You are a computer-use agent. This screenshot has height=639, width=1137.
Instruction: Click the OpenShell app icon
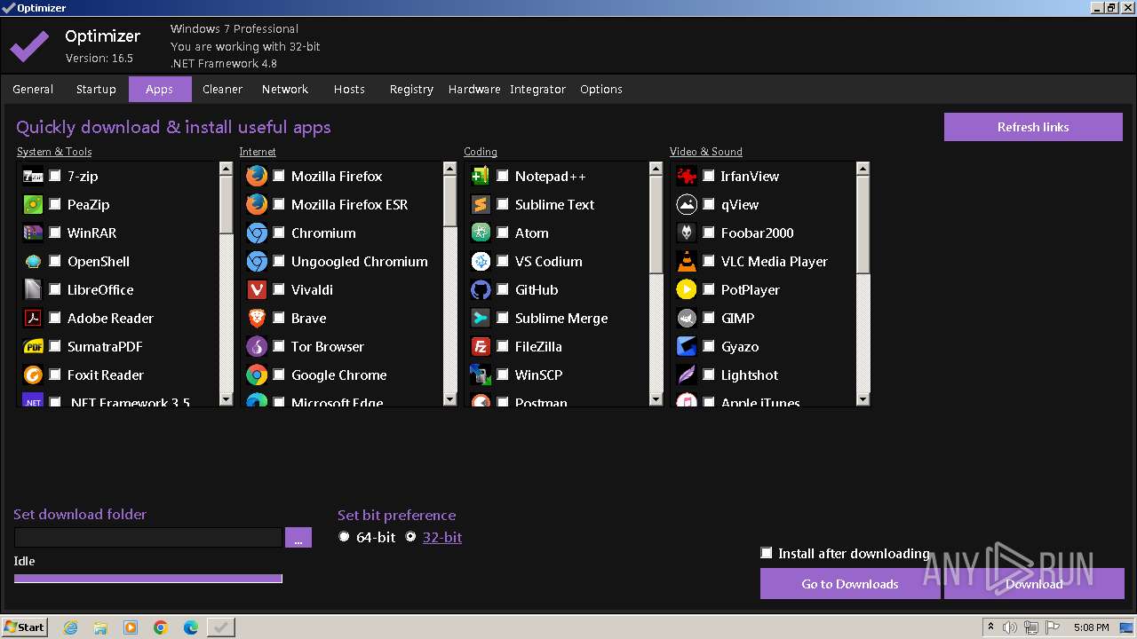pos(33,261)
